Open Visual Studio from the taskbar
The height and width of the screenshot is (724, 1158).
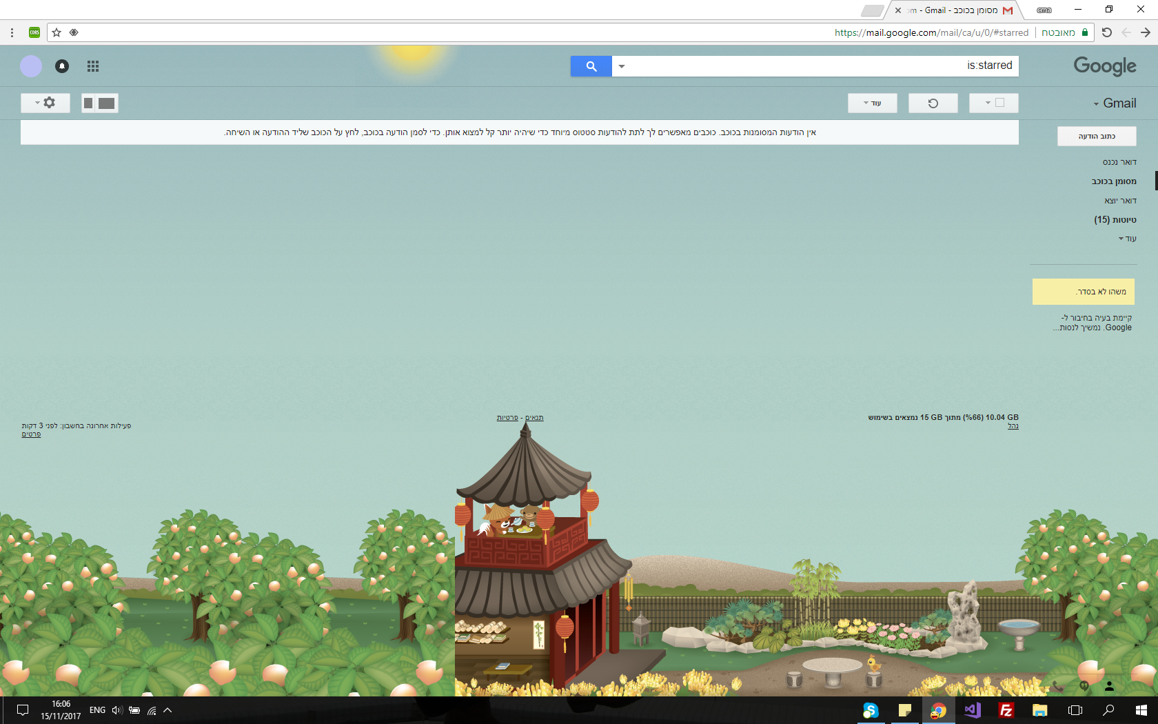973,710
